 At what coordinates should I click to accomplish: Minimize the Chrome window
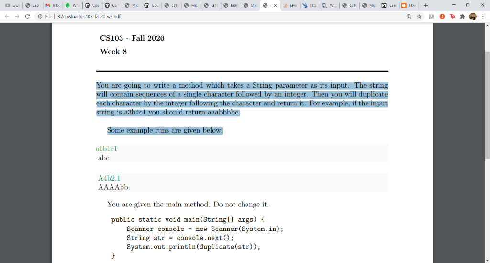454,5
